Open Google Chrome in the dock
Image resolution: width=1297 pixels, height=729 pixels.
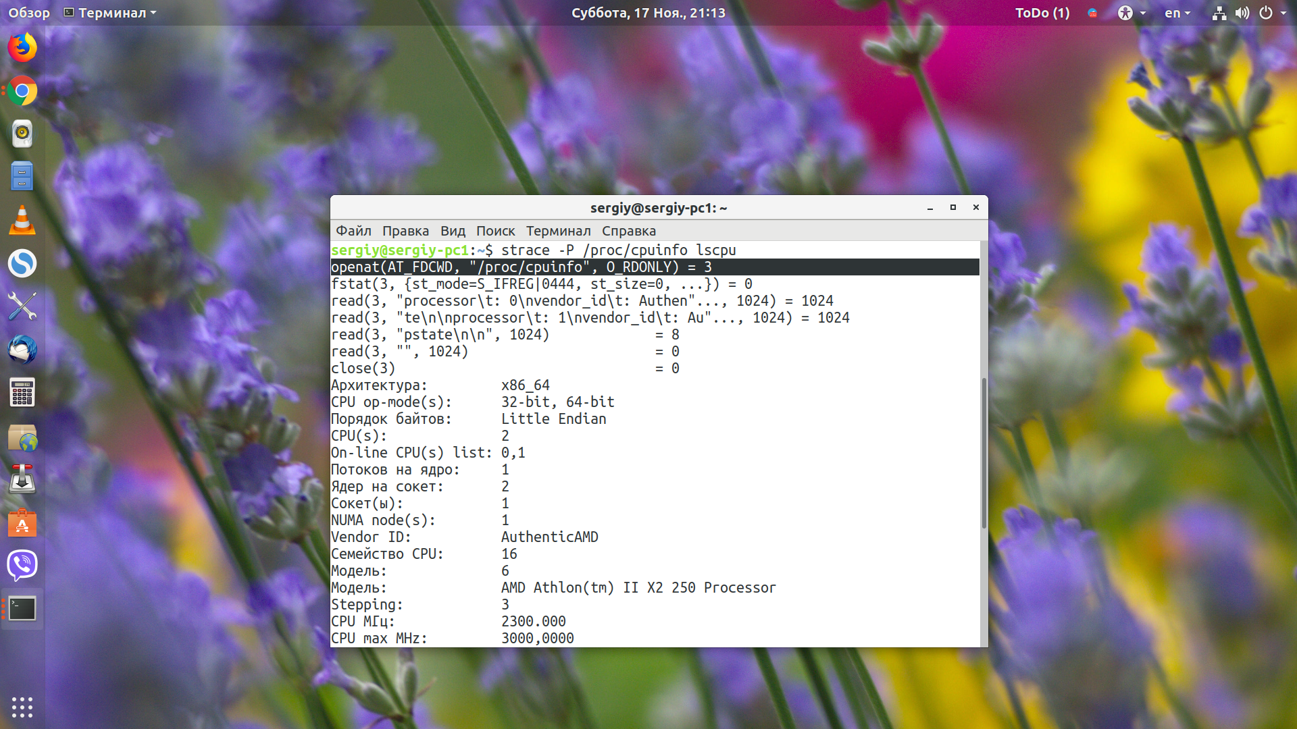coord(22,91)
